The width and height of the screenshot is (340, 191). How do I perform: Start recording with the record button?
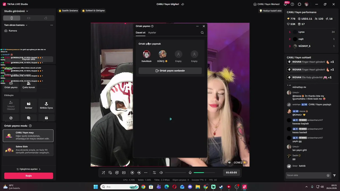click(x=132, y=173)
